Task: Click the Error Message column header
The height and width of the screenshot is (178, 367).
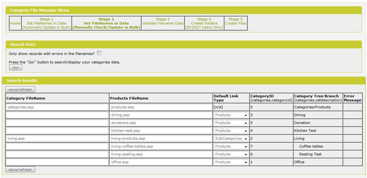Action: [353, 98]
